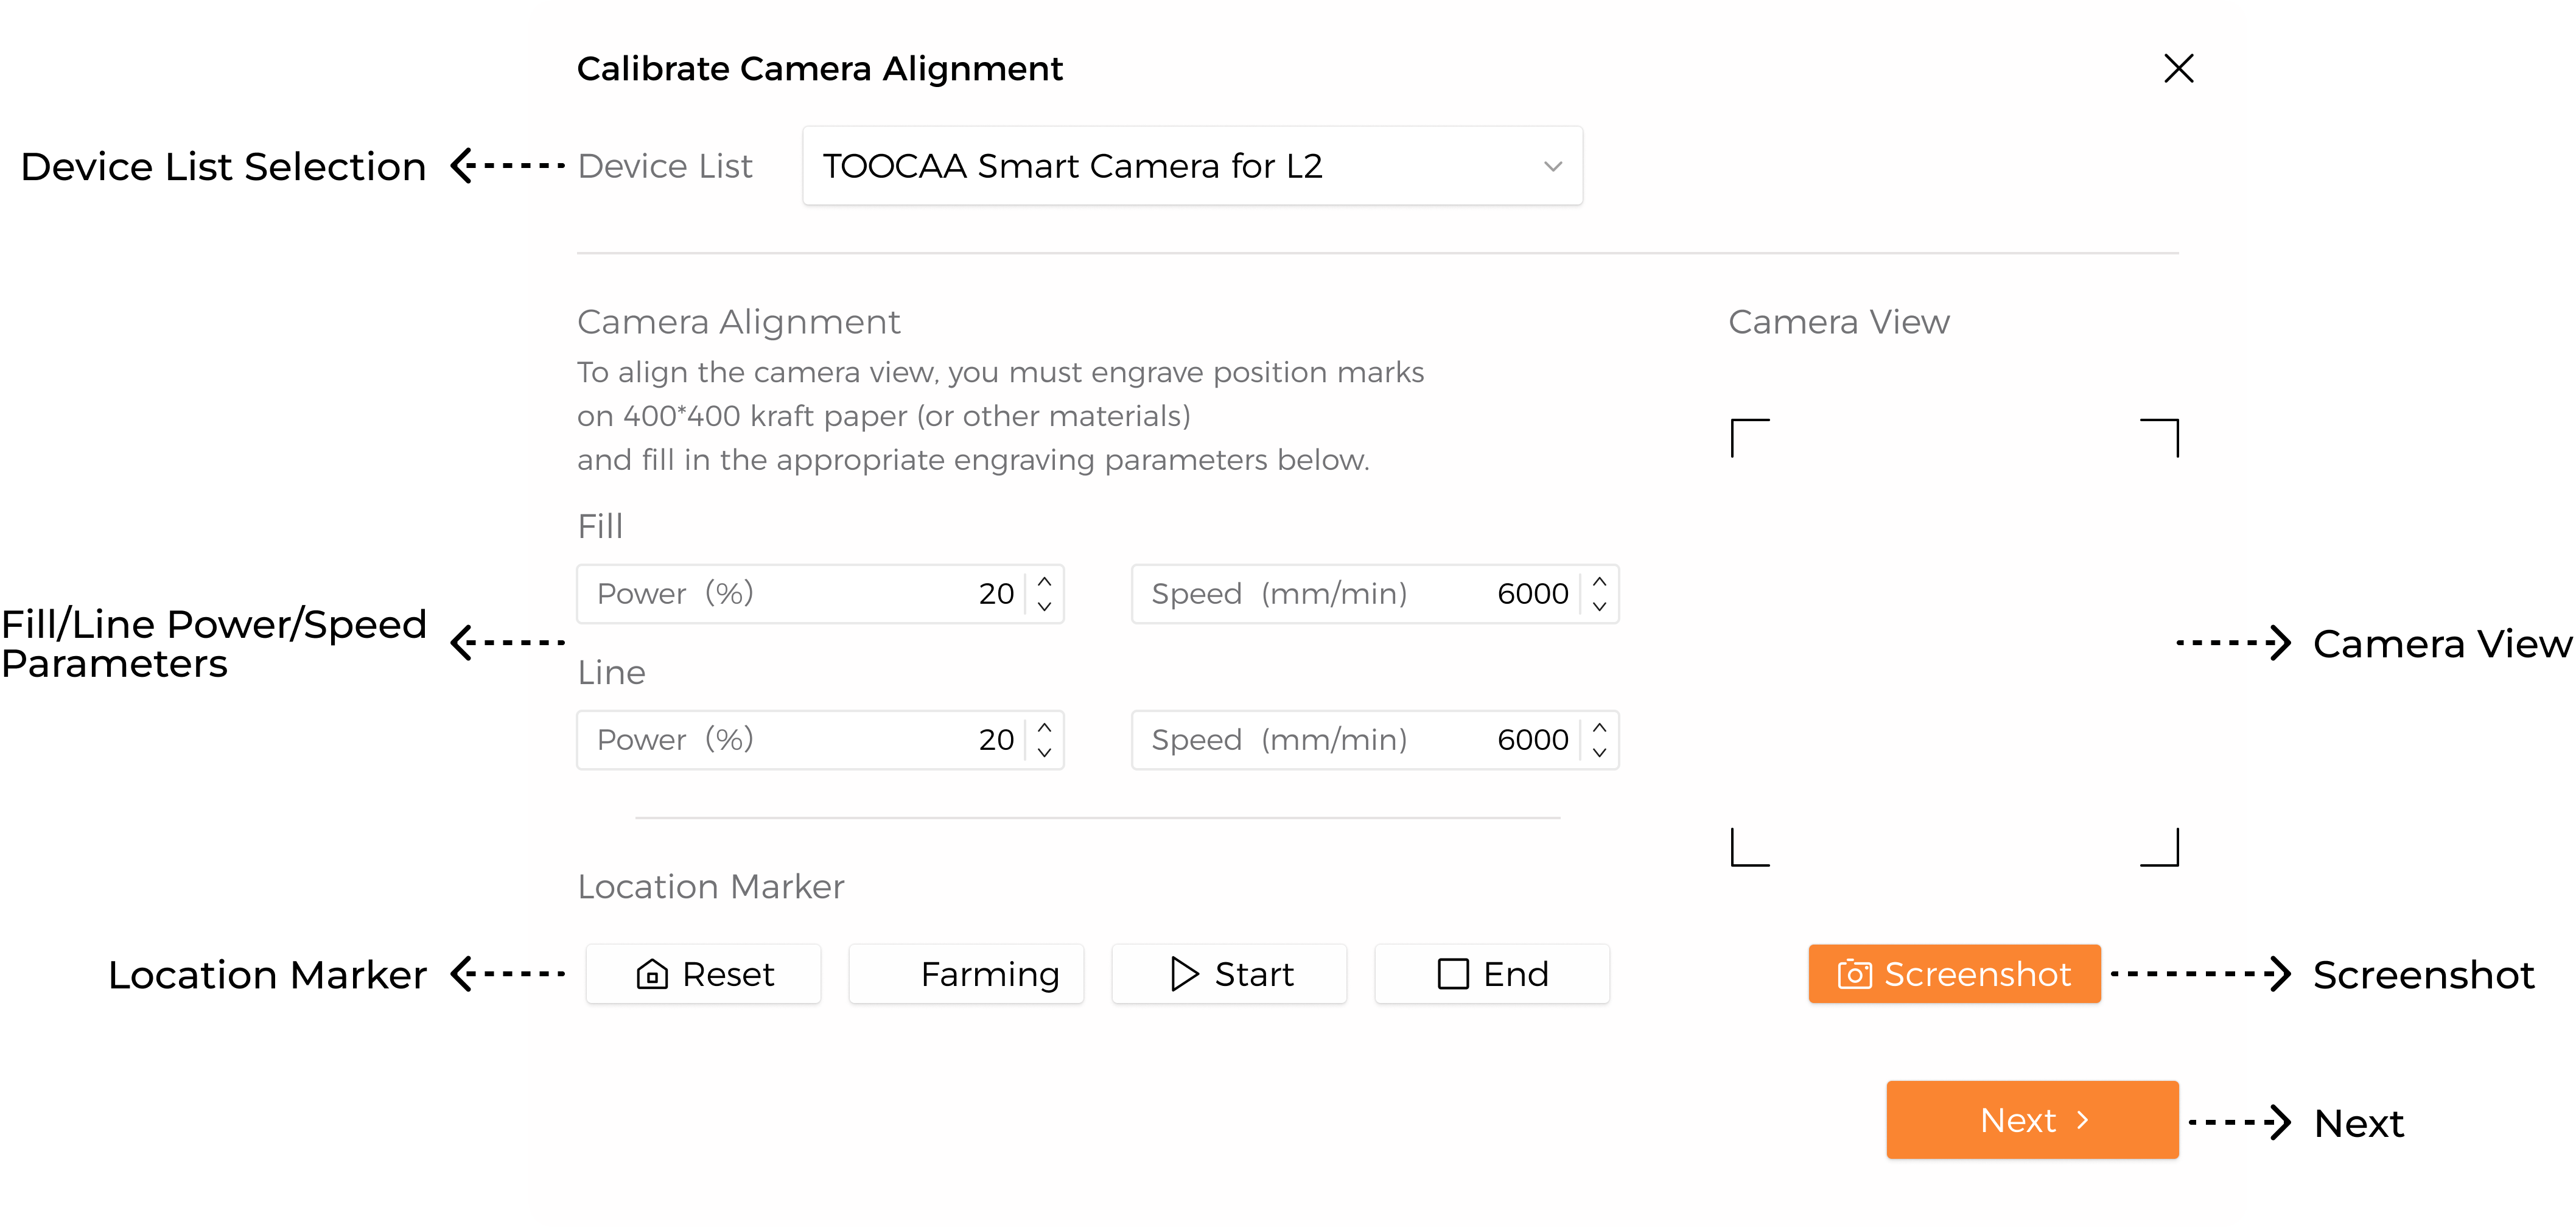
Task: Click the End stop icon
Action: pos(1449,974)
